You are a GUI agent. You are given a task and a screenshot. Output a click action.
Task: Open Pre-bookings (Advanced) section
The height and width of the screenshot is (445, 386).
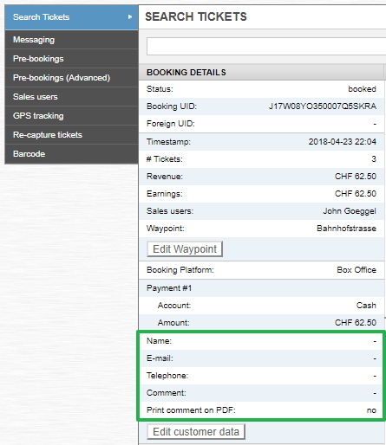(71, 78)
